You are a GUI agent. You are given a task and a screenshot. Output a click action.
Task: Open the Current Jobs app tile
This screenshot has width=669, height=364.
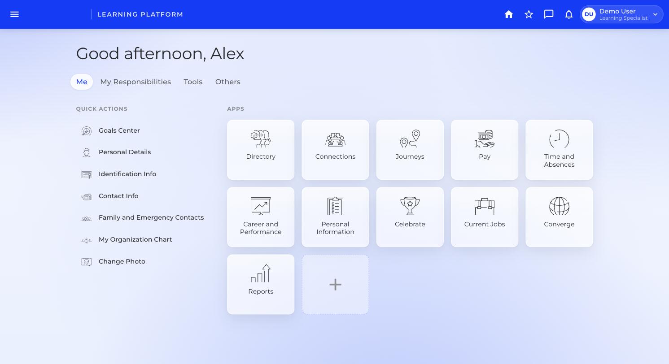coord(485,217)
